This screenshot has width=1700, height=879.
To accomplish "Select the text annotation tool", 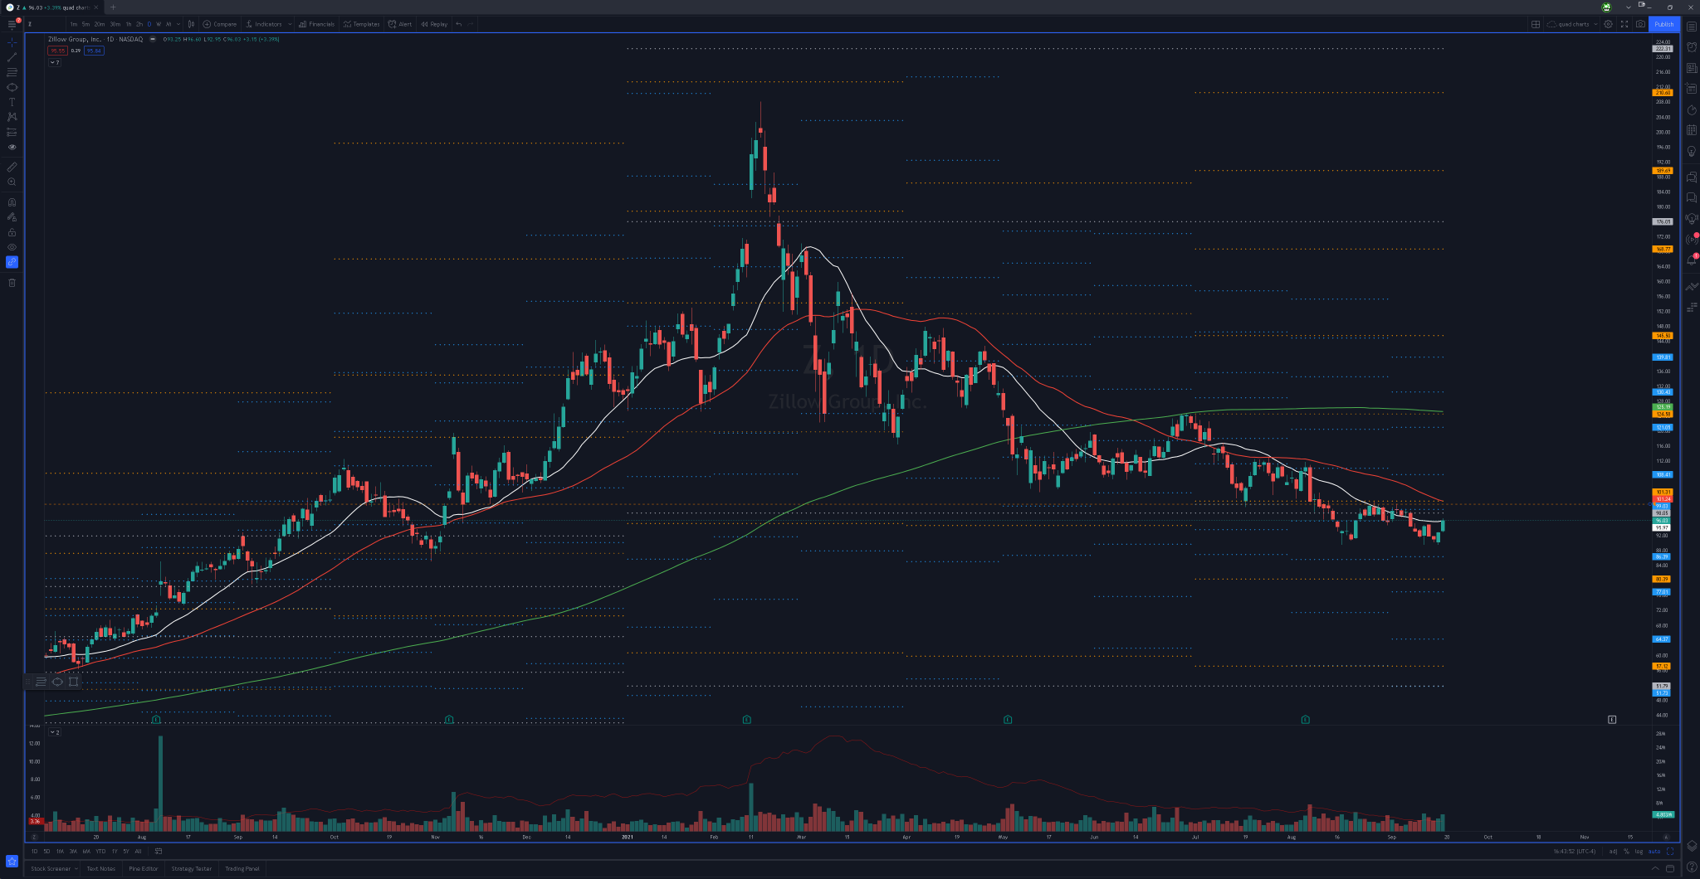I will click(12, 102).
